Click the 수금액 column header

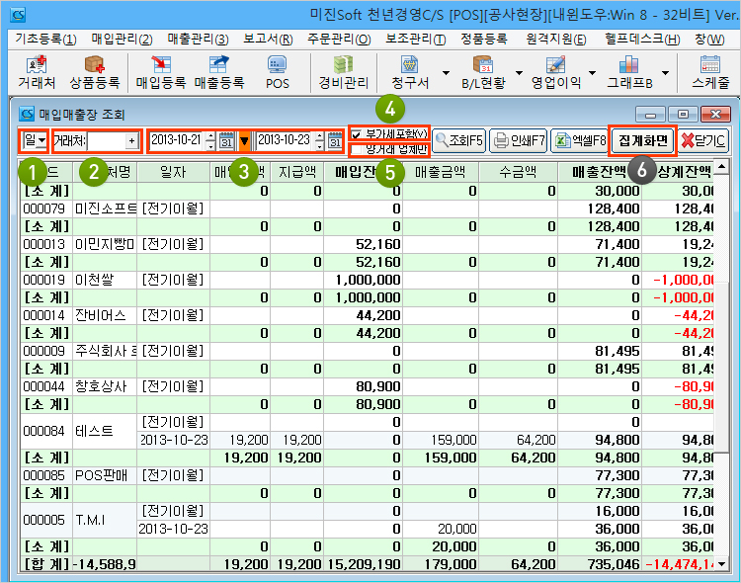click(x=518, y=172)
